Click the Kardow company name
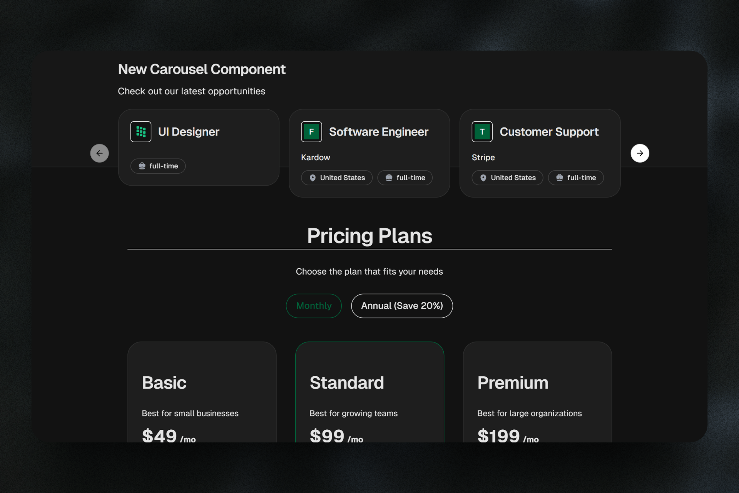The image size is (739, 493). click(316, 158)
